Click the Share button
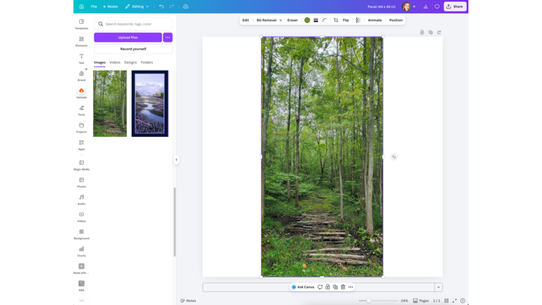This screenshot has height=305, width=542. point(455,6)
